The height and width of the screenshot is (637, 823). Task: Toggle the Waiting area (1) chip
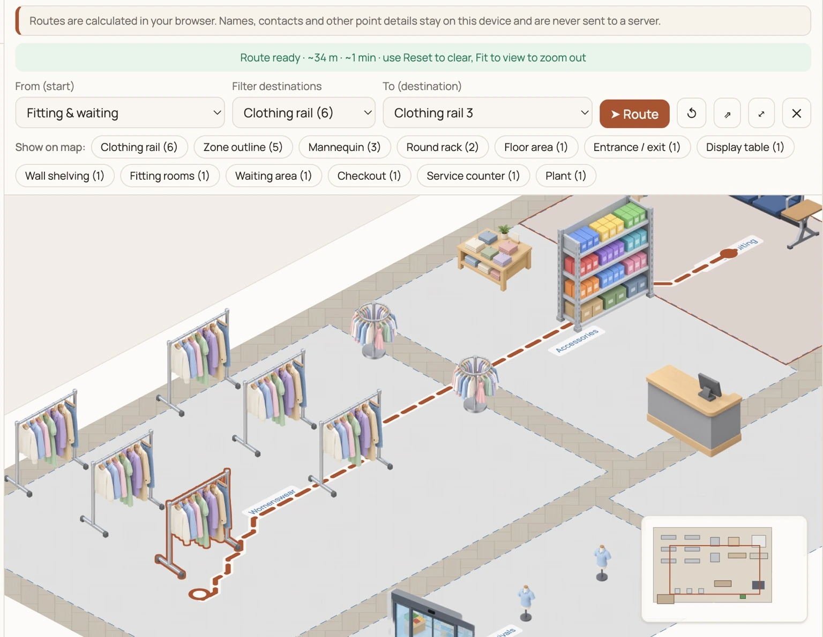pos(274,176)
